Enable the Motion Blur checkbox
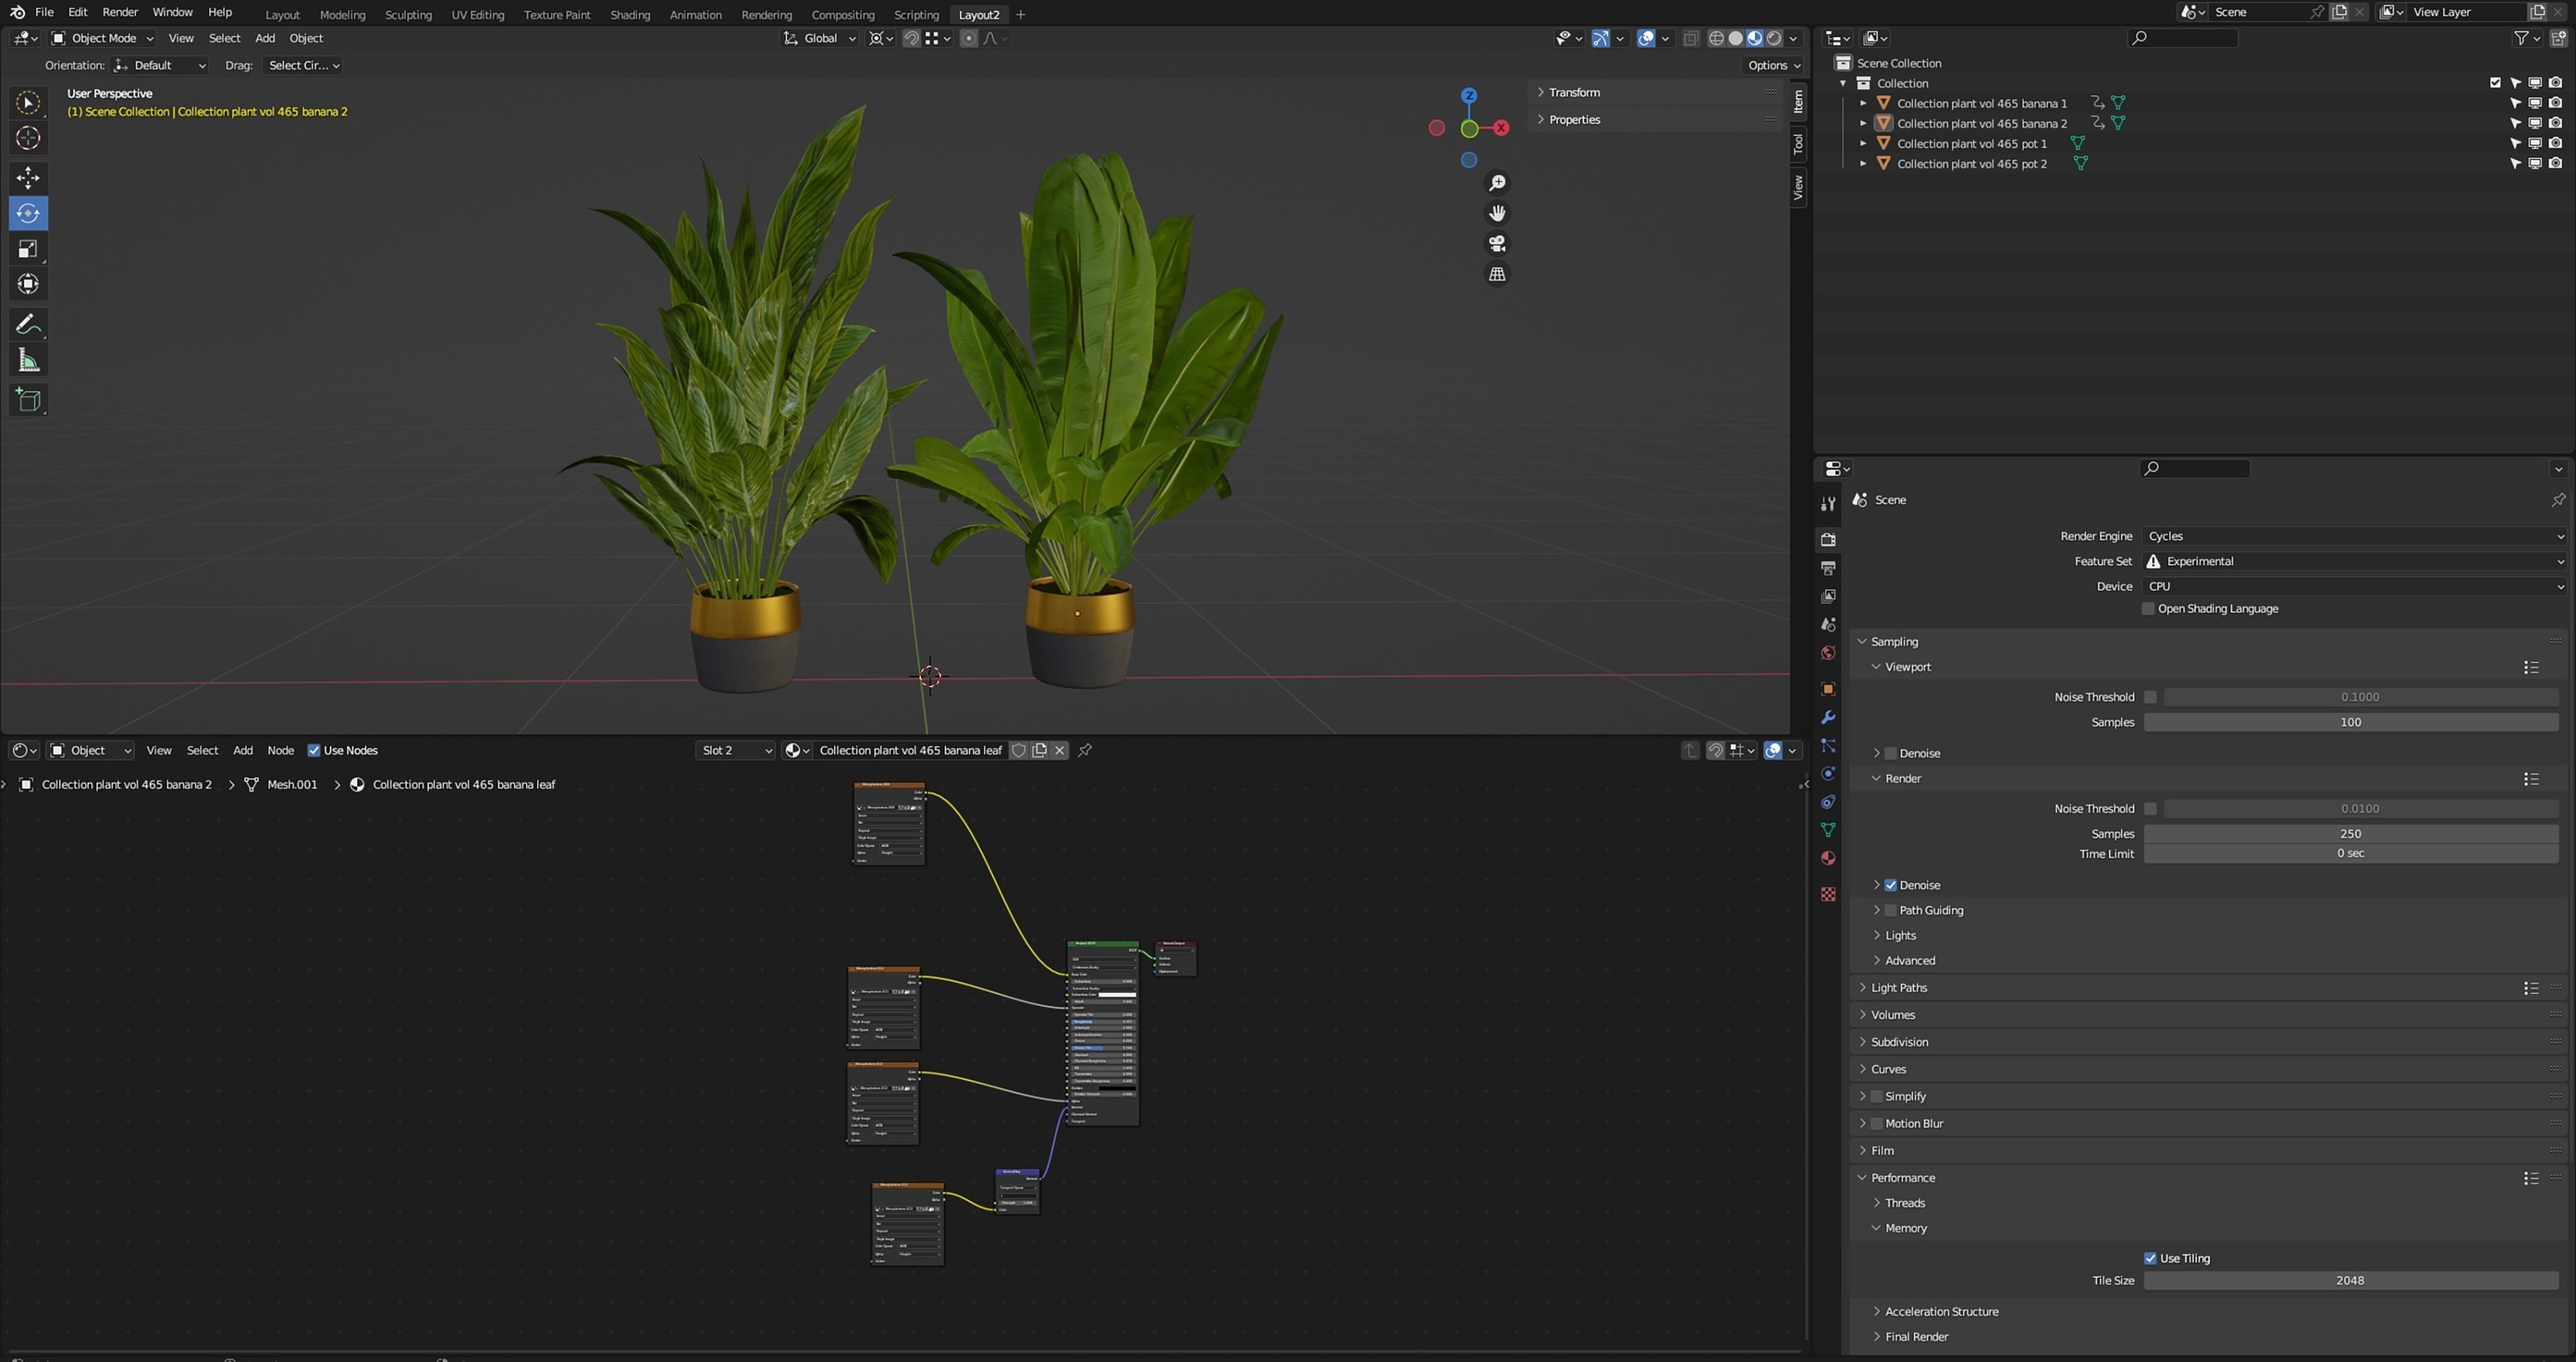The width and height of the screenshot is (2576, 1362). click(1877, 1123)
